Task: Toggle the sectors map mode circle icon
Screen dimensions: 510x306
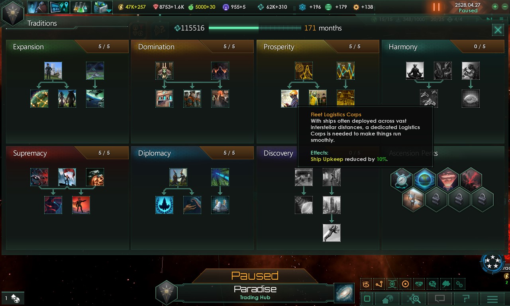Action: [406, 284]
